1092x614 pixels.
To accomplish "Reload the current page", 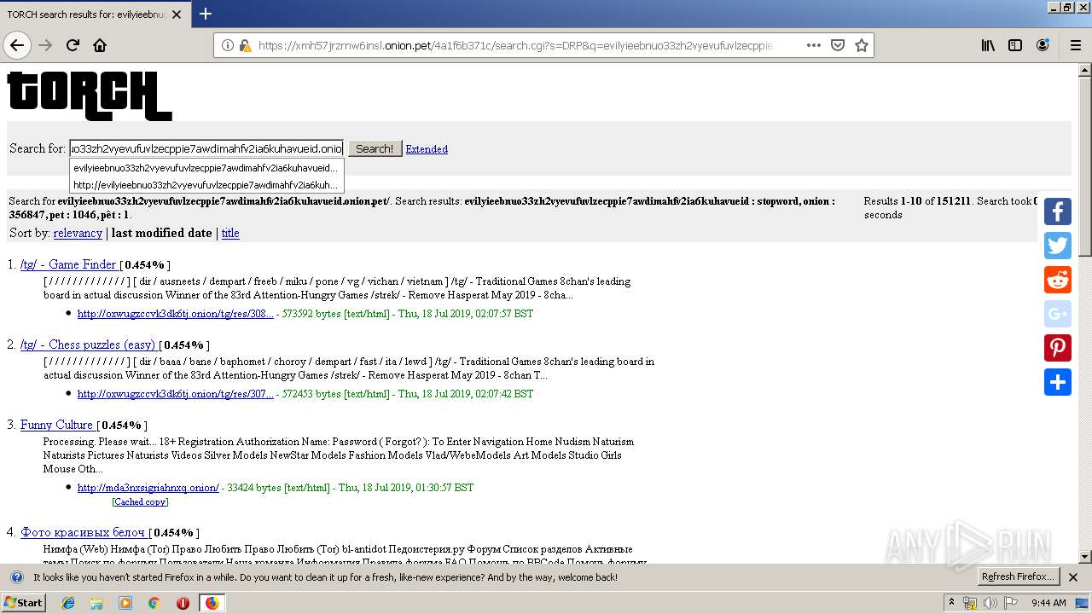I will 73,45.
